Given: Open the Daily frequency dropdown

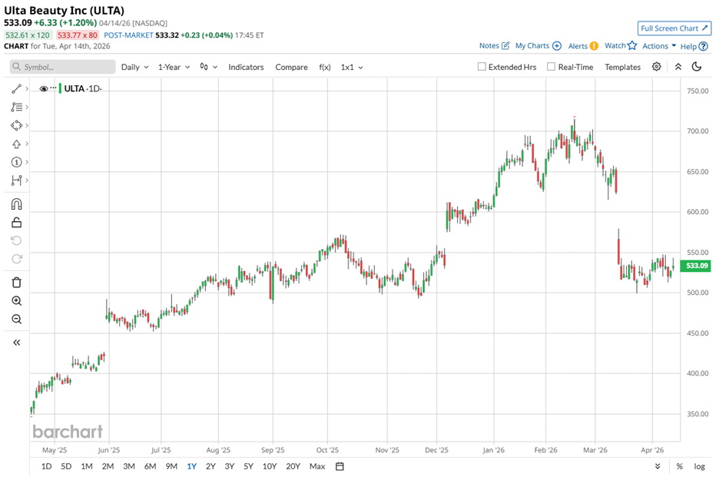Looking at the screenshot, I should (134, 67).
